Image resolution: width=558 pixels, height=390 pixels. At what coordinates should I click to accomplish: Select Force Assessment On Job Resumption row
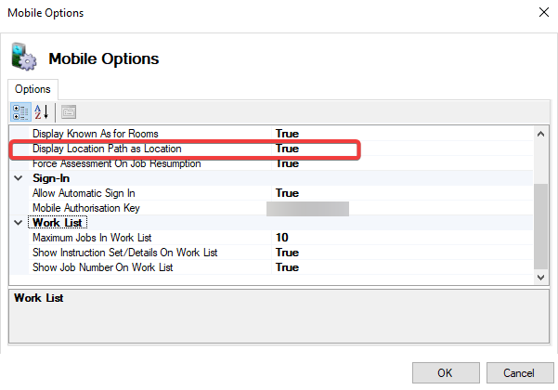116,163
